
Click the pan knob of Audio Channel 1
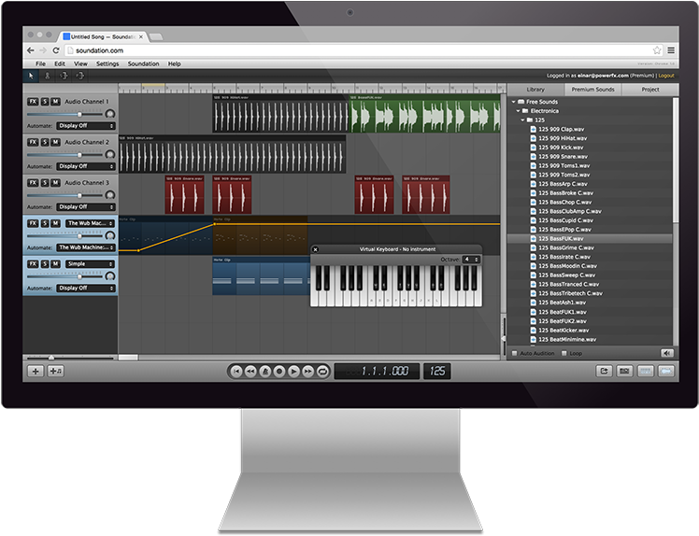109,114
